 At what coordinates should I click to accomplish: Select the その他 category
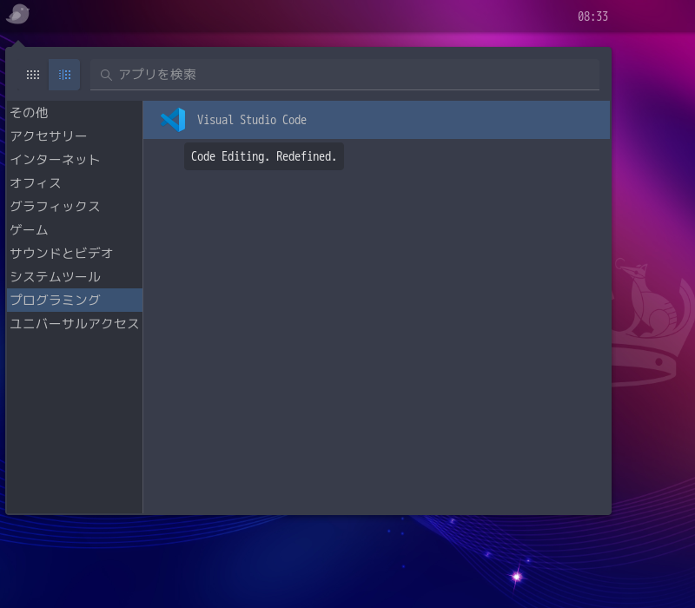(x=75, y=113)
